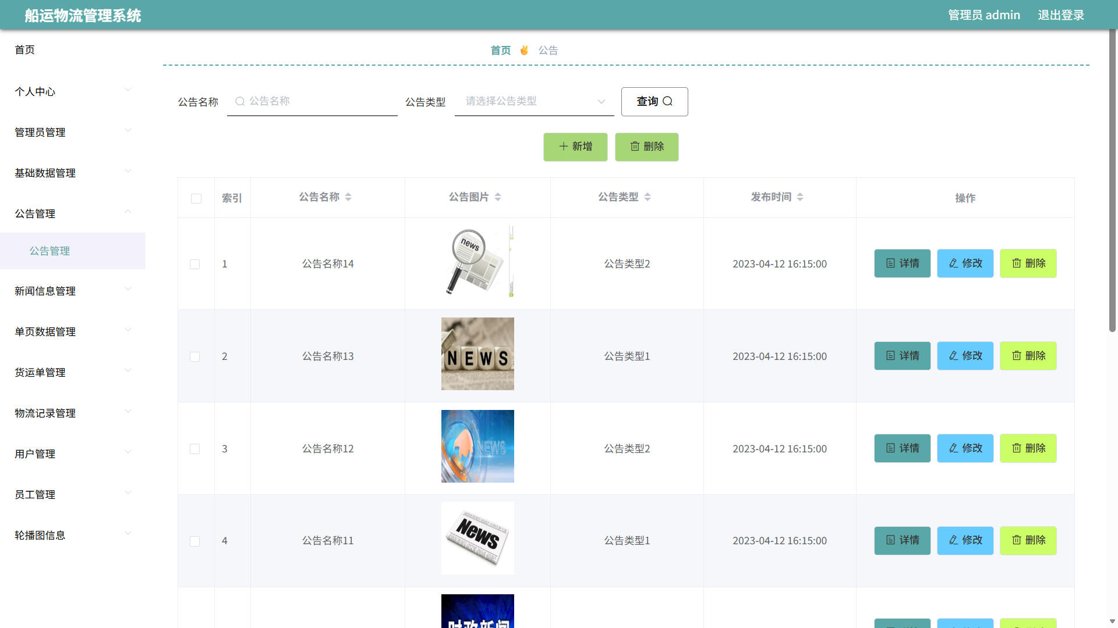Click the page vertical scrollbar thumb
Viewport: 1118px width, 628px height.
(1112, 180)
